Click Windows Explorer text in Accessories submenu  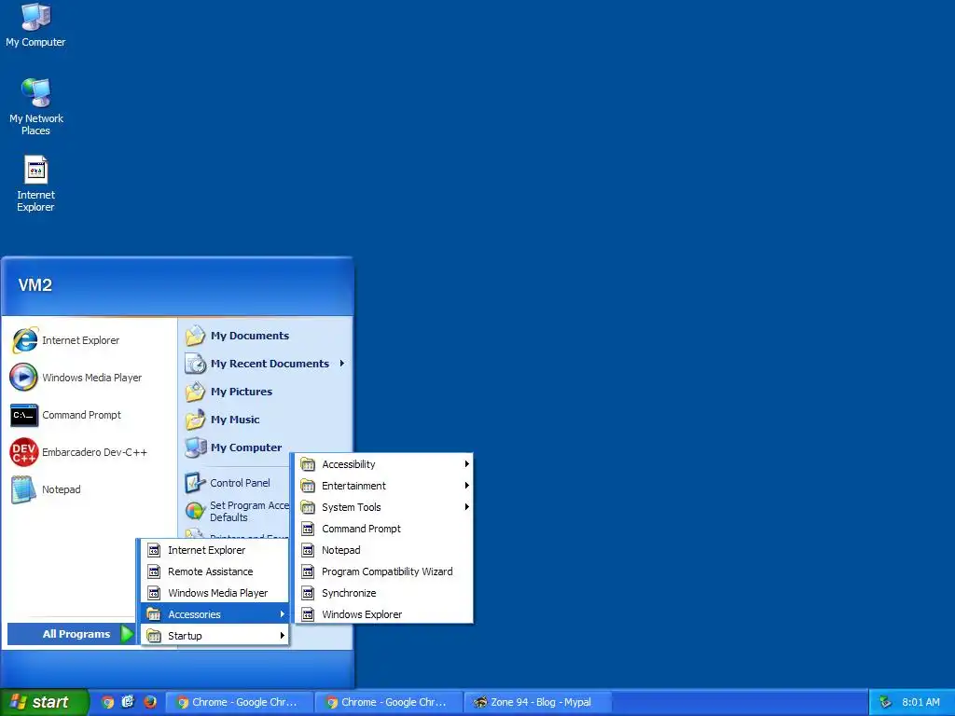(x=362, y=614)
